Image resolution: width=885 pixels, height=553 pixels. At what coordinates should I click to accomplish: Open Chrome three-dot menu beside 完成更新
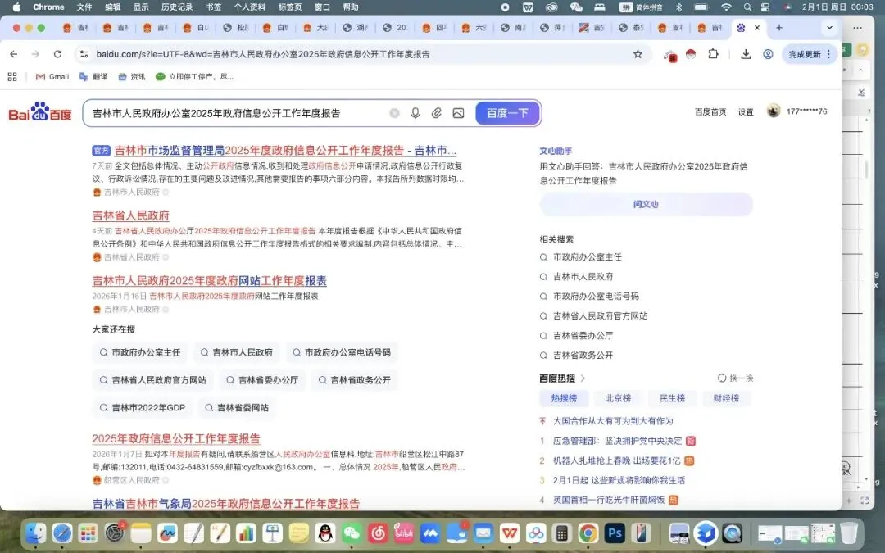pos(828,54)
